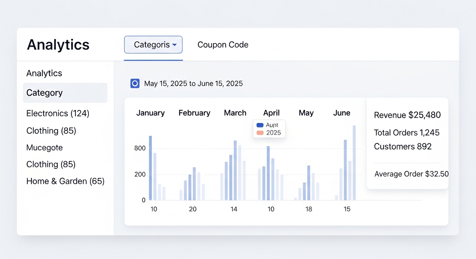Click the calendar date range icon

pyautogui.click(x=135, y=83)
